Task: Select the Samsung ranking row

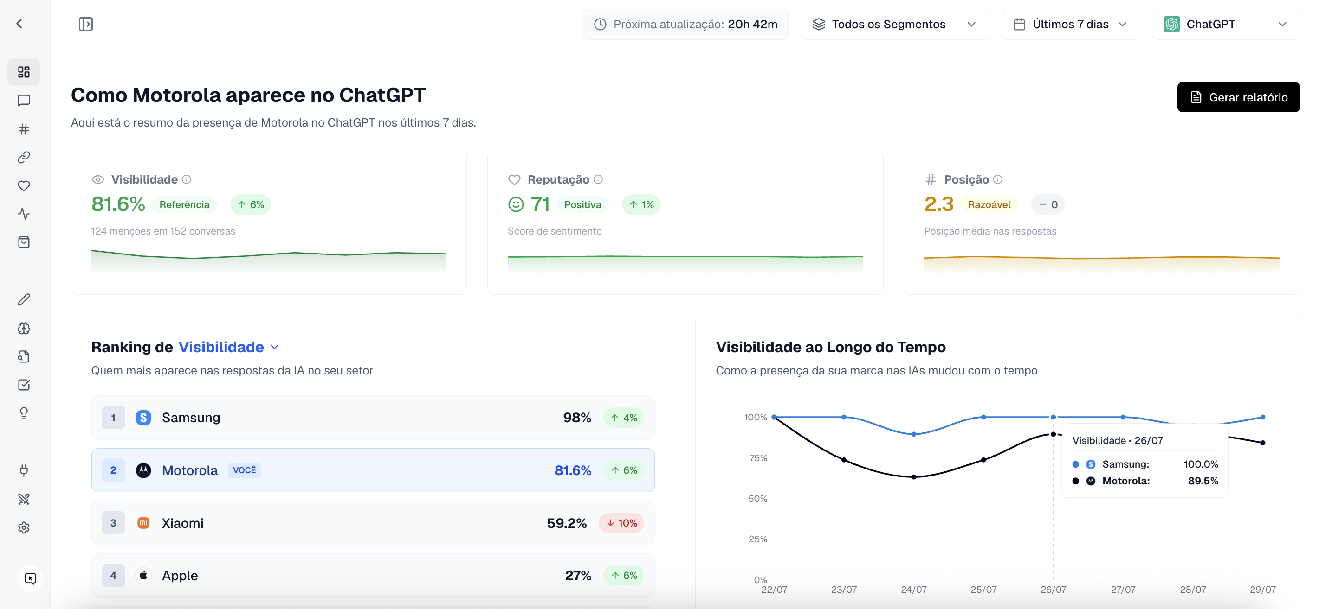Action: coord(373,418)
